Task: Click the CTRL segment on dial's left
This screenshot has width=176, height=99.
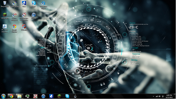Action: coord(60,49)
